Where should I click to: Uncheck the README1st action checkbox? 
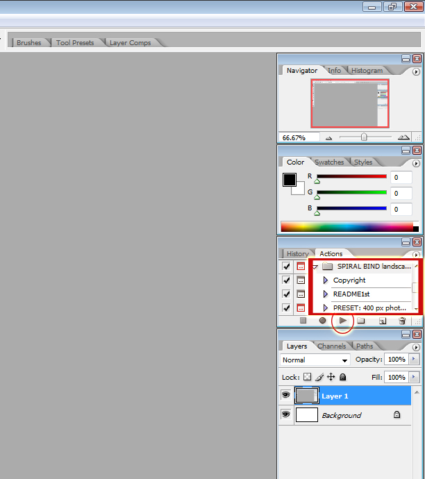(286, 294)
